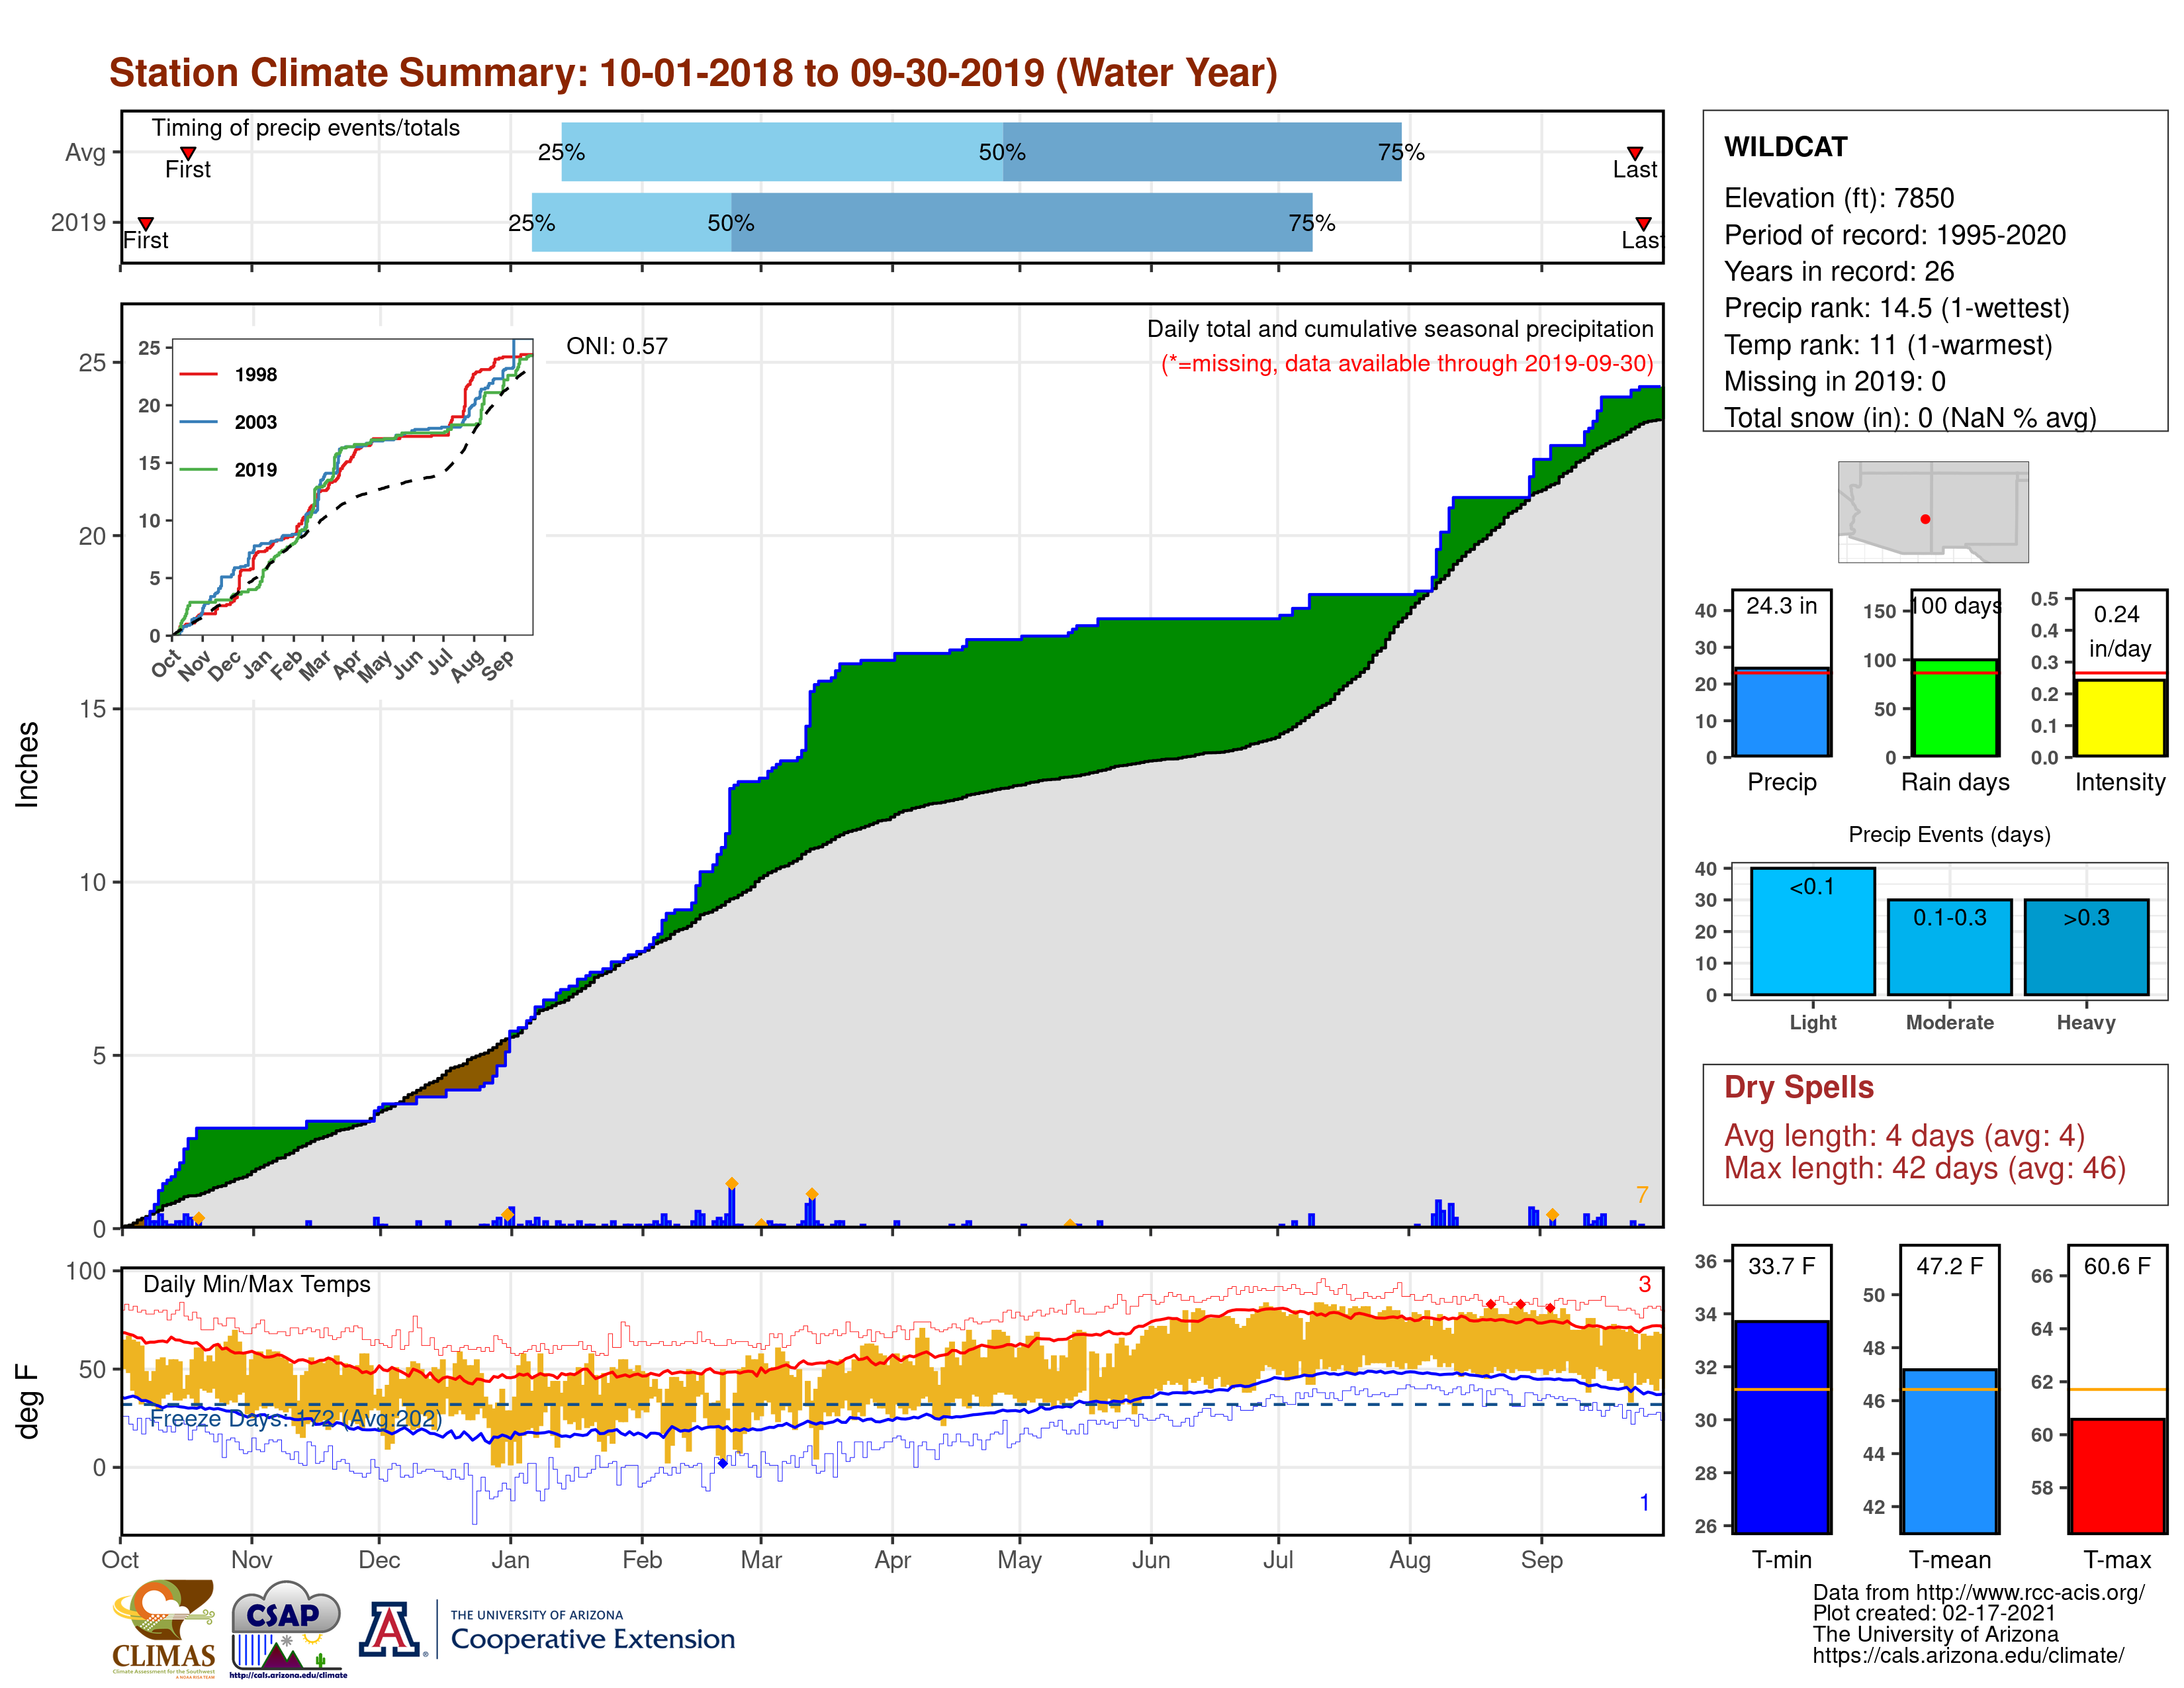
Task: Click the Temp rank: 11 line
Action: click(1887, 345)
